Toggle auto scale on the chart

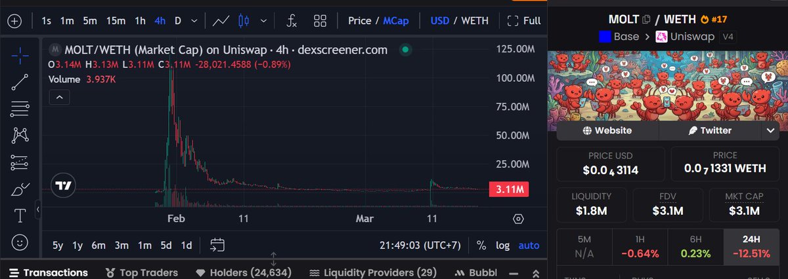pyautogui.click(x=529, y=246)
